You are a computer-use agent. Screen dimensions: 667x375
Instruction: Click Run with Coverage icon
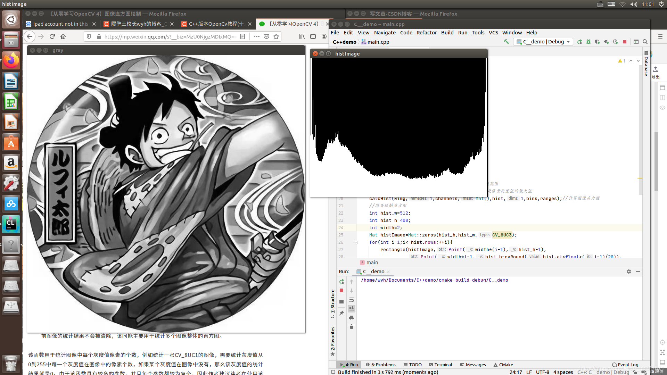point(598,42)
